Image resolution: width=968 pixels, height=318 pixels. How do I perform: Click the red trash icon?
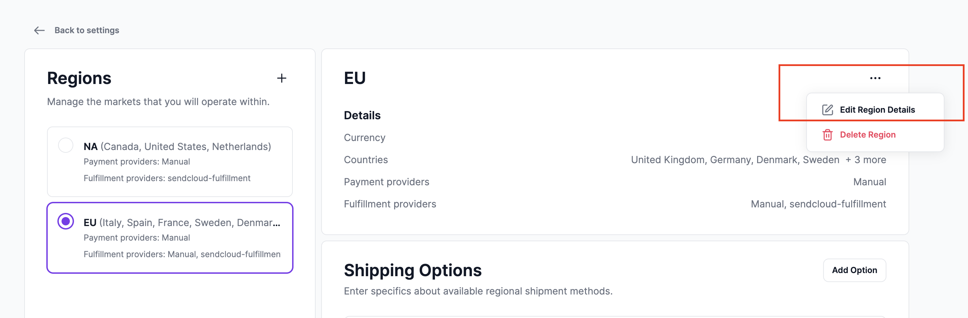coord(827,135)
